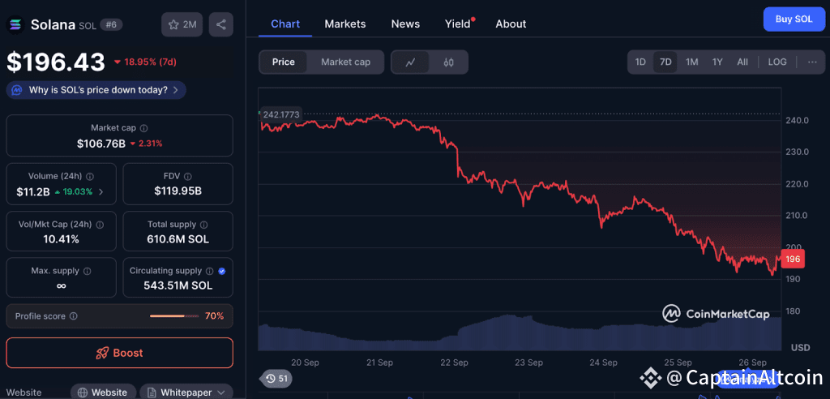Open the history events badge showing 51
The image size is (830, 399).
click(276, 379)
